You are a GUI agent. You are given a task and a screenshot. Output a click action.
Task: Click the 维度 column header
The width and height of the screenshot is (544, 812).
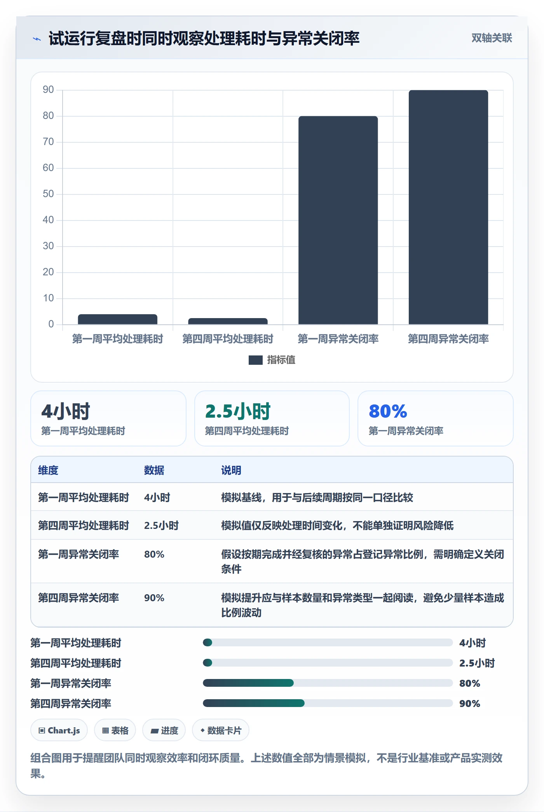pos(48,470)
